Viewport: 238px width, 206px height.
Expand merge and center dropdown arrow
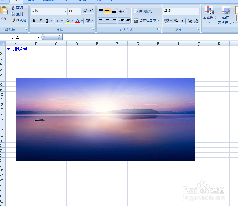pos(158,21)
